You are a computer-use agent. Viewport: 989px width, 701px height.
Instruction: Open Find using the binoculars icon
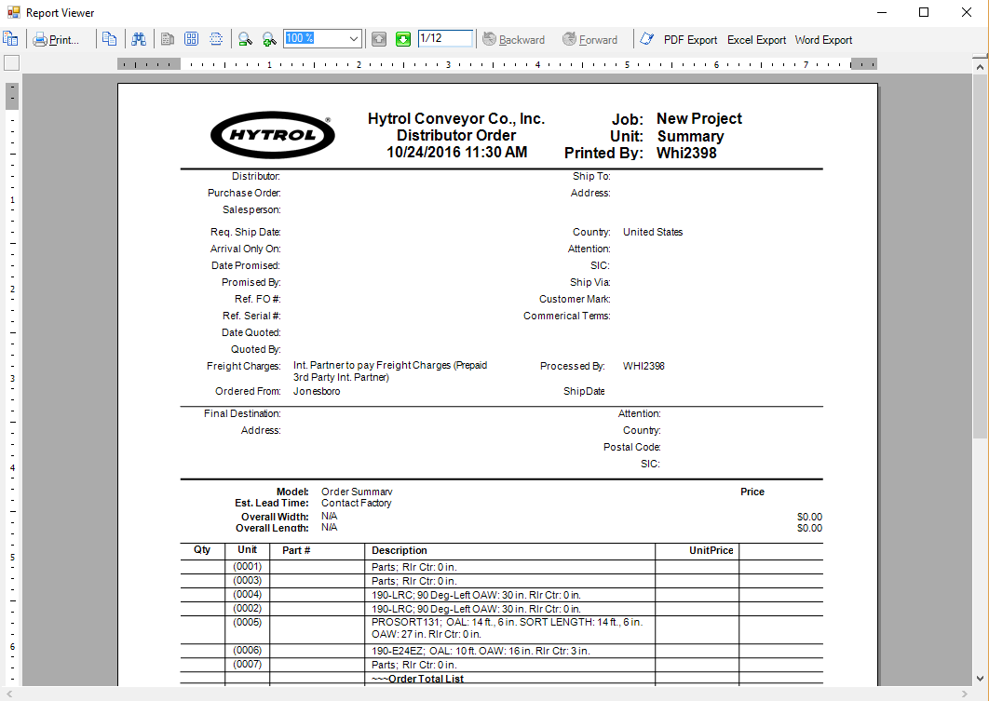click(139, 39)
